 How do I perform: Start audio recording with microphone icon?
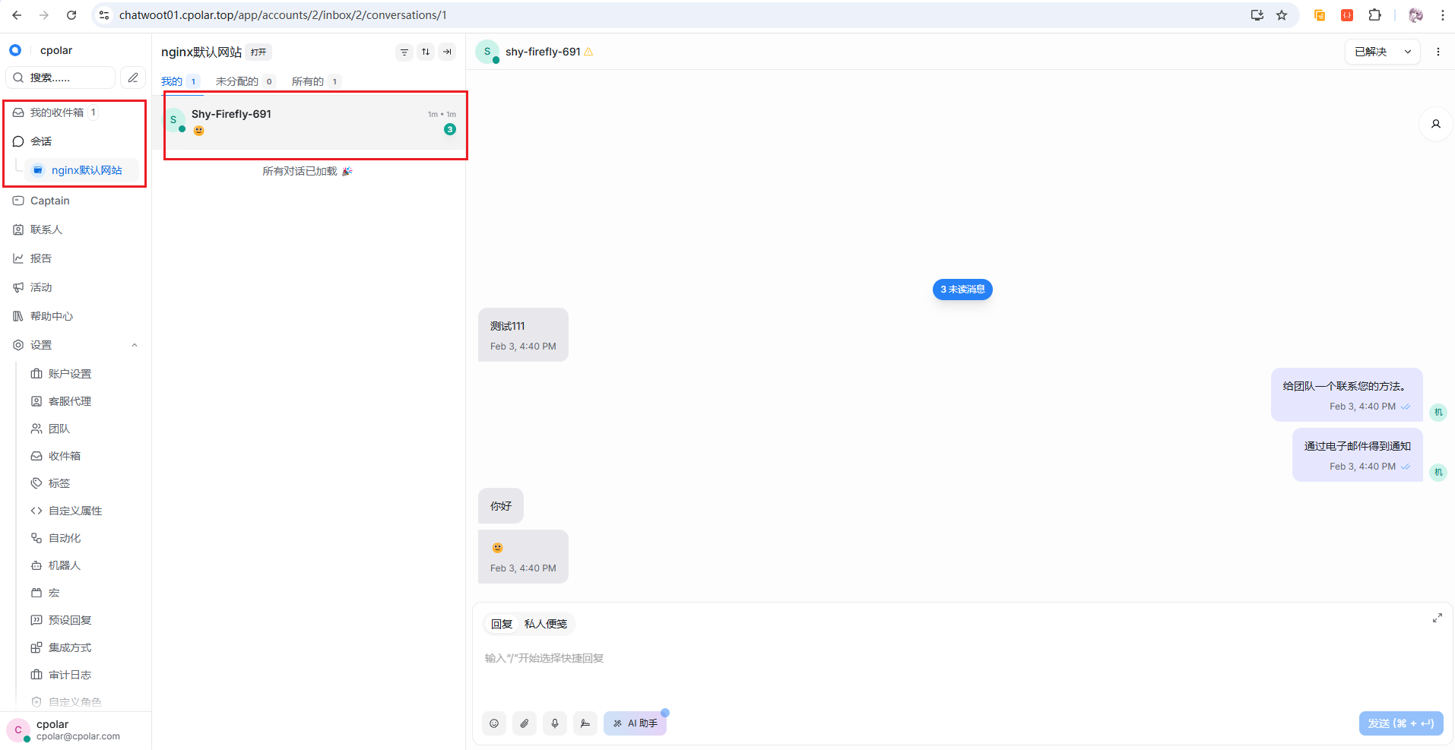point(555,723)
